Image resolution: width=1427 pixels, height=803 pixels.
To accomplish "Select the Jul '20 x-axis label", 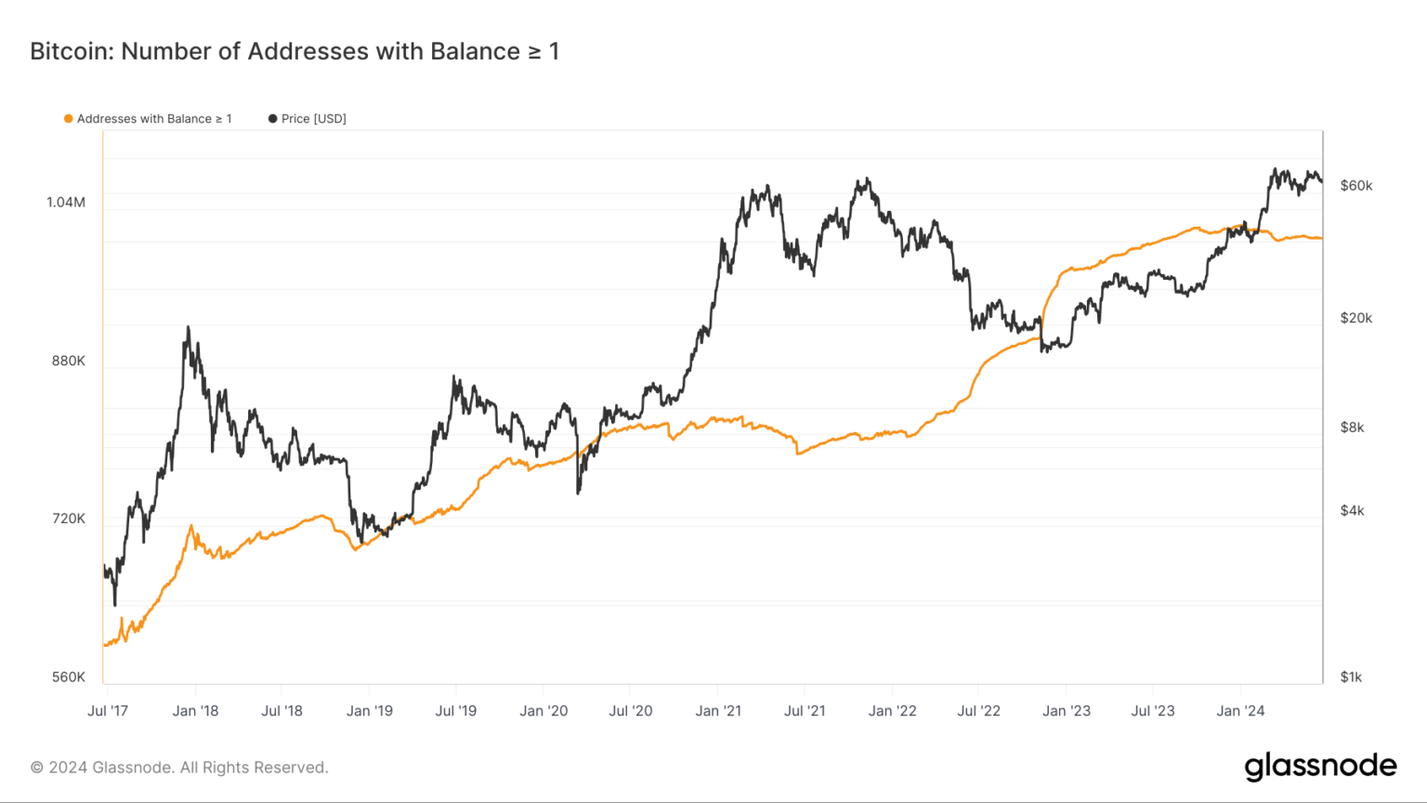I will click(x=631, y=711).
